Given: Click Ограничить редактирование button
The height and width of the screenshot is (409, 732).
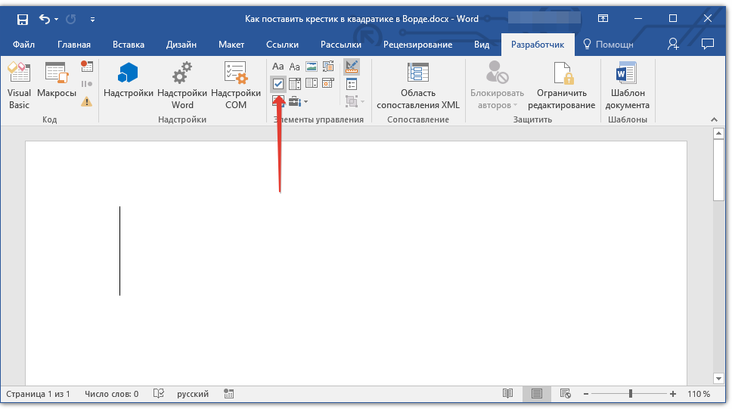Looking at the screenshot, I should click(x=561, y=85).
